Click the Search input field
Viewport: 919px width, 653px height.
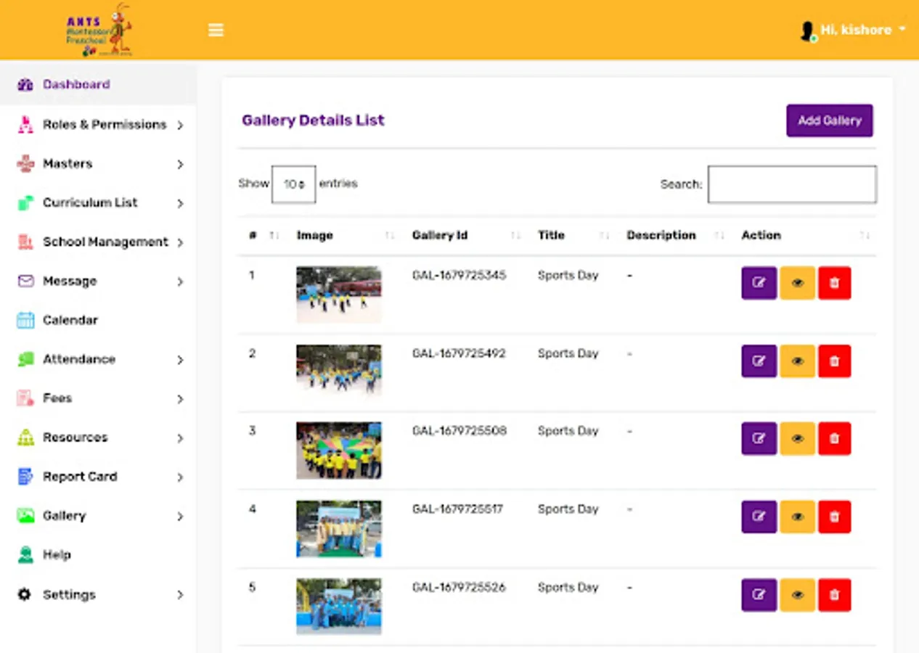click(792, 184)
